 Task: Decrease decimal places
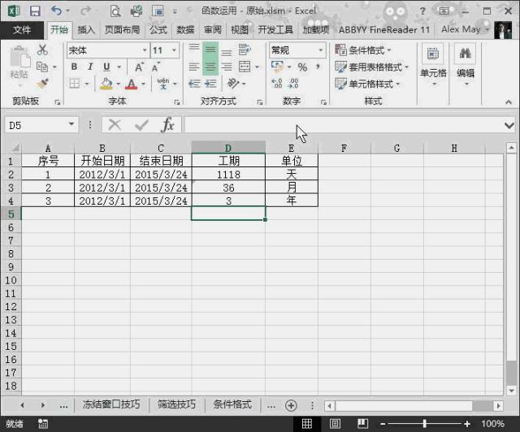293,83
